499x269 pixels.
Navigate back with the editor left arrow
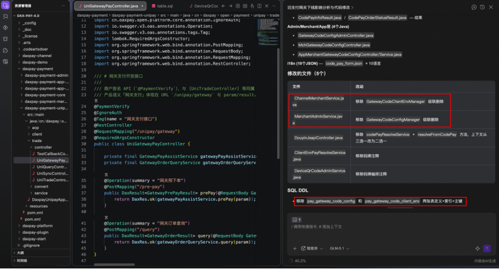[224, 6]
